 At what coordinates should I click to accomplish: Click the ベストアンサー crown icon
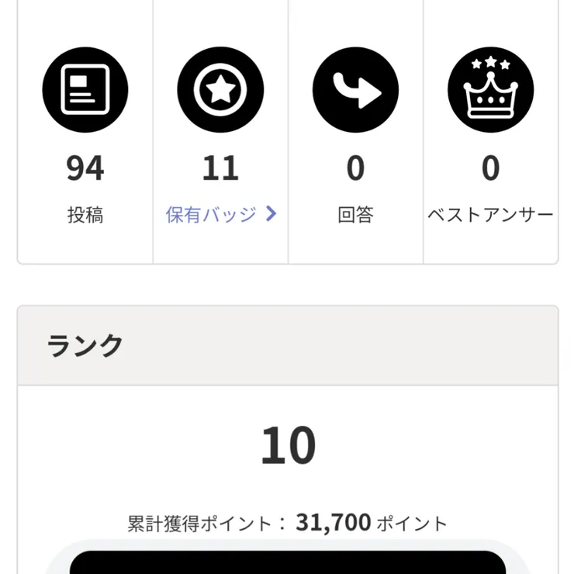(490, 89)
